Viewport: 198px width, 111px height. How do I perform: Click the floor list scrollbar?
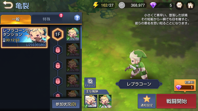coord(81,37)
